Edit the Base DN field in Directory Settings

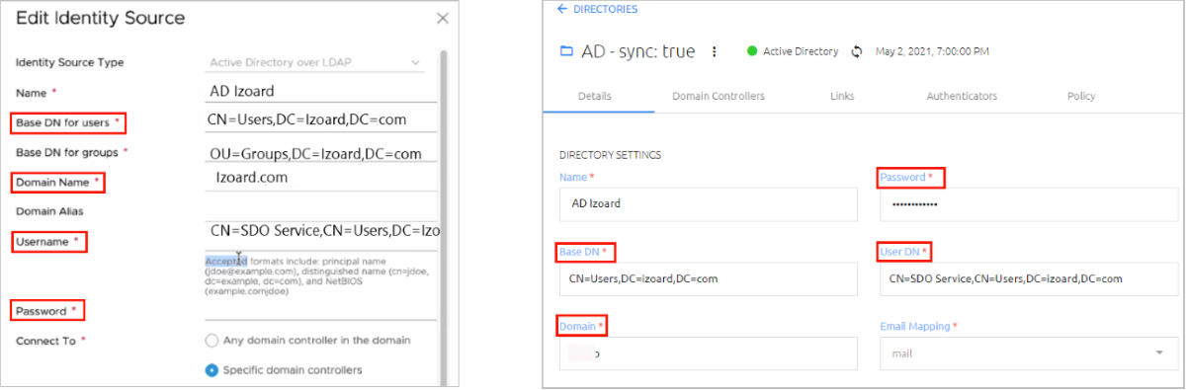click(708, 278)
